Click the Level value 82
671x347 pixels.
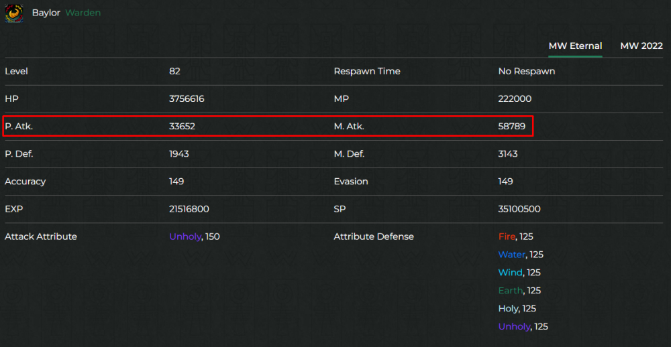click(174, 71)
